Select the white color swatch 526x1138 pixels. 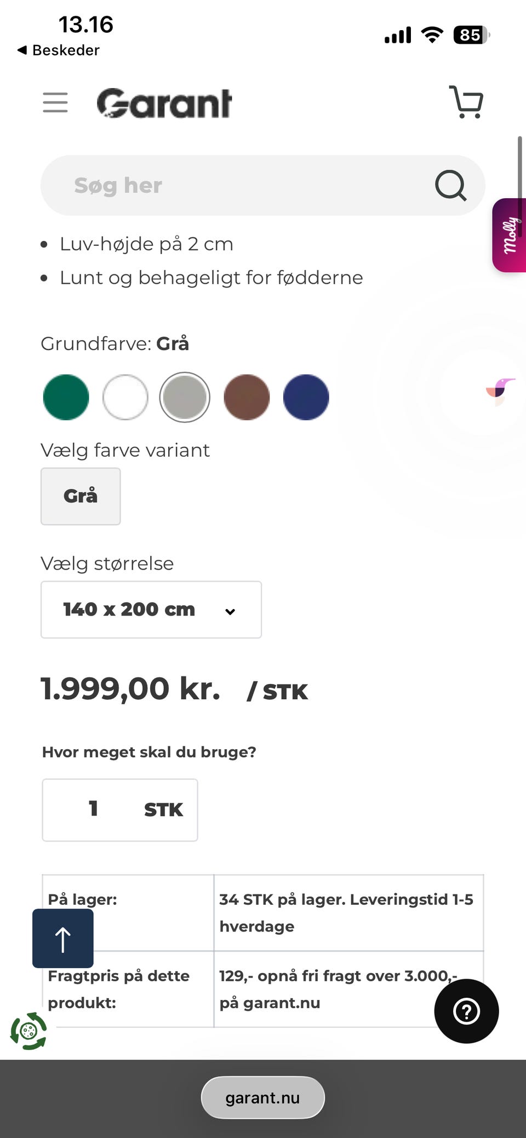click(125, 398)
